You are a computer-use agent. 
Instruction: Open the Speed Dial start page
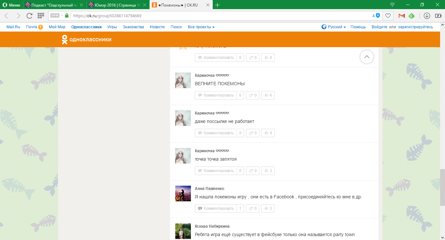pyautogui.click(x=41, y=16)
